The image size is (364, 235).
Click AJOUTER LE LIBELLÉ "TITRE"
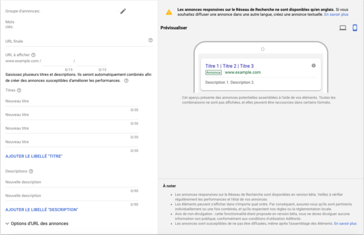pos(34,157)
